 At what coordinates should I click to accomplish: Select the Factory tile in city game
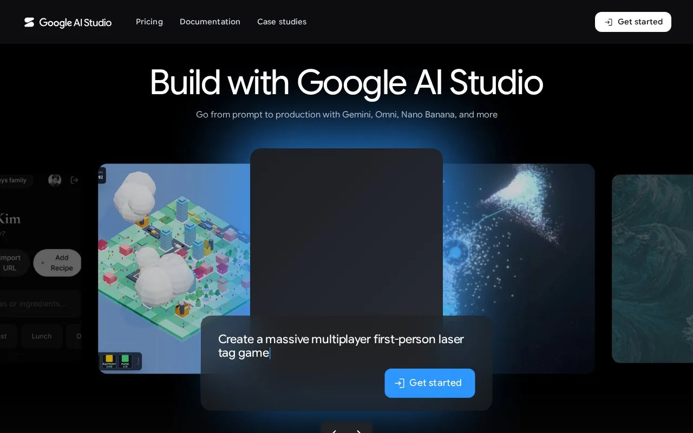pyautogui.click(x=109, y=361)
